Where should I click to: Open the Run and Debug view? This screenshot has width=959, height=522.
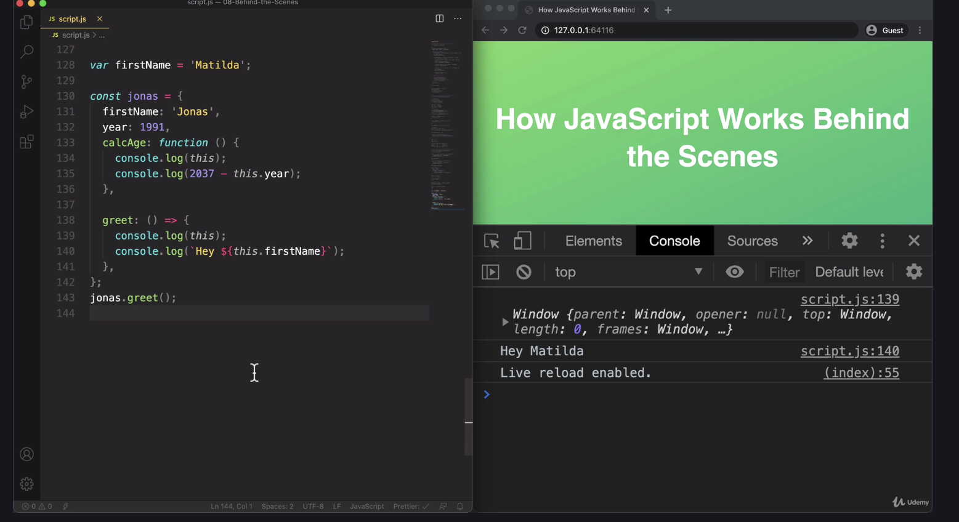coord(26,112)
